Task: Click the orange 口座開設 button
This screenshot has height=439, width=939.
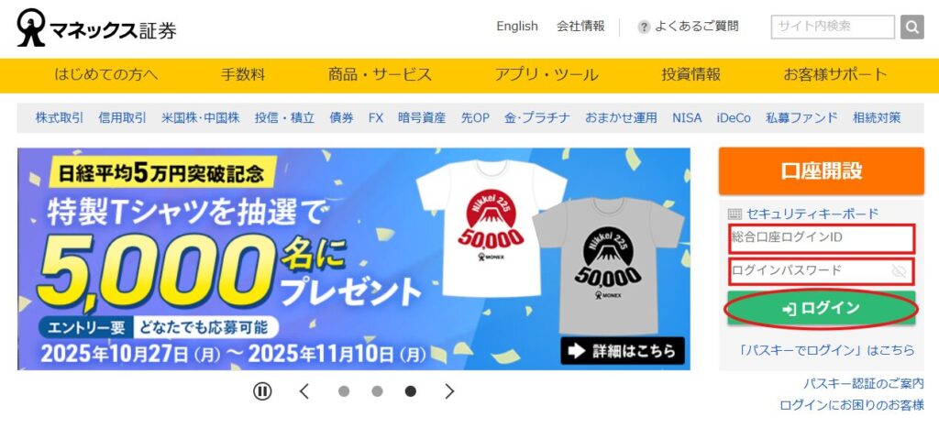Action: coord(821,170)
